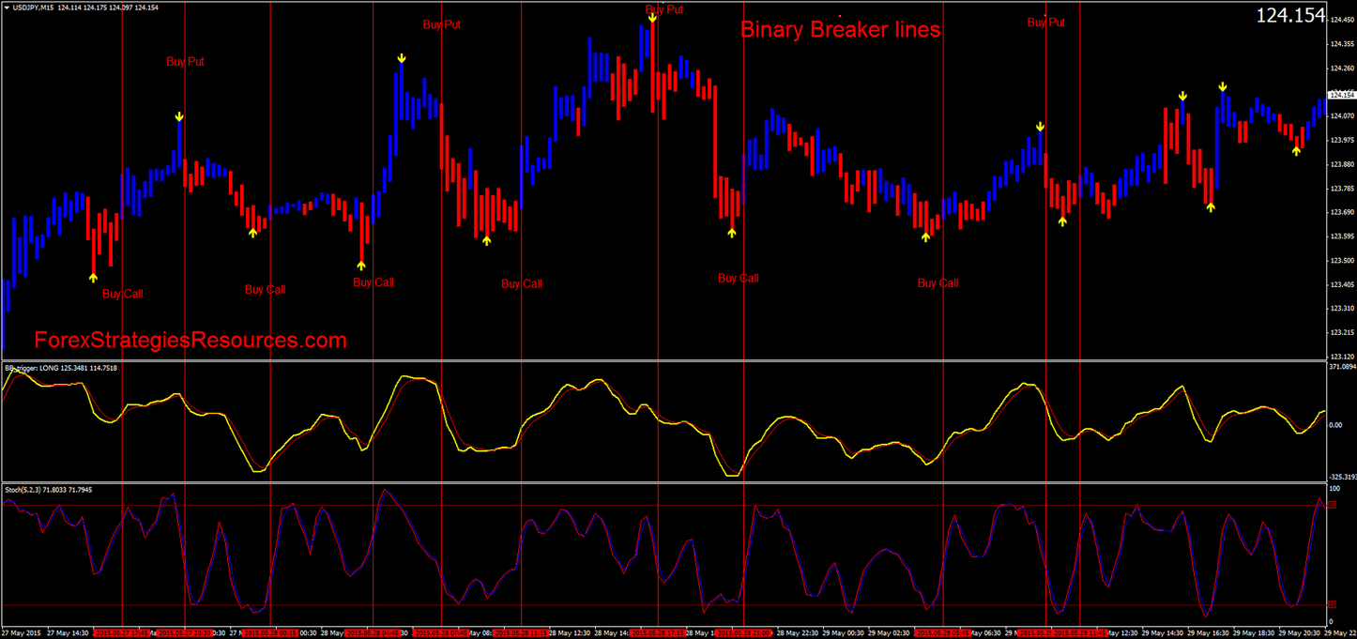Click the 123.785 price scale value
The image size is (1357, 639).
[x=1342, y=188]
